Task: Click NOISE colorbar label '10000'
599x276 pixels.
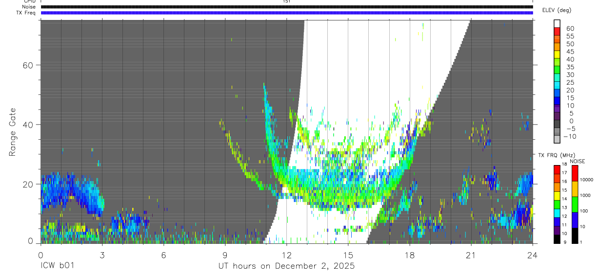Action: coord(588,180)
